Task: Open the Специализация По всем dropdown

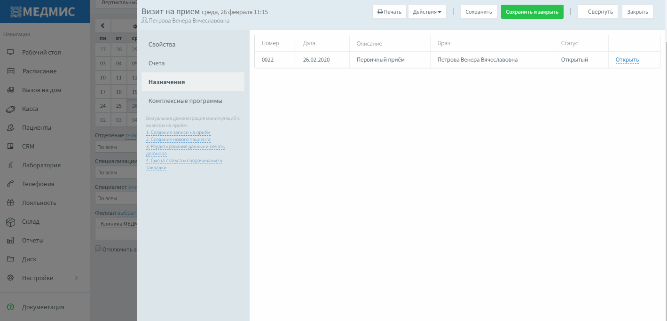Action: [116, 172]
